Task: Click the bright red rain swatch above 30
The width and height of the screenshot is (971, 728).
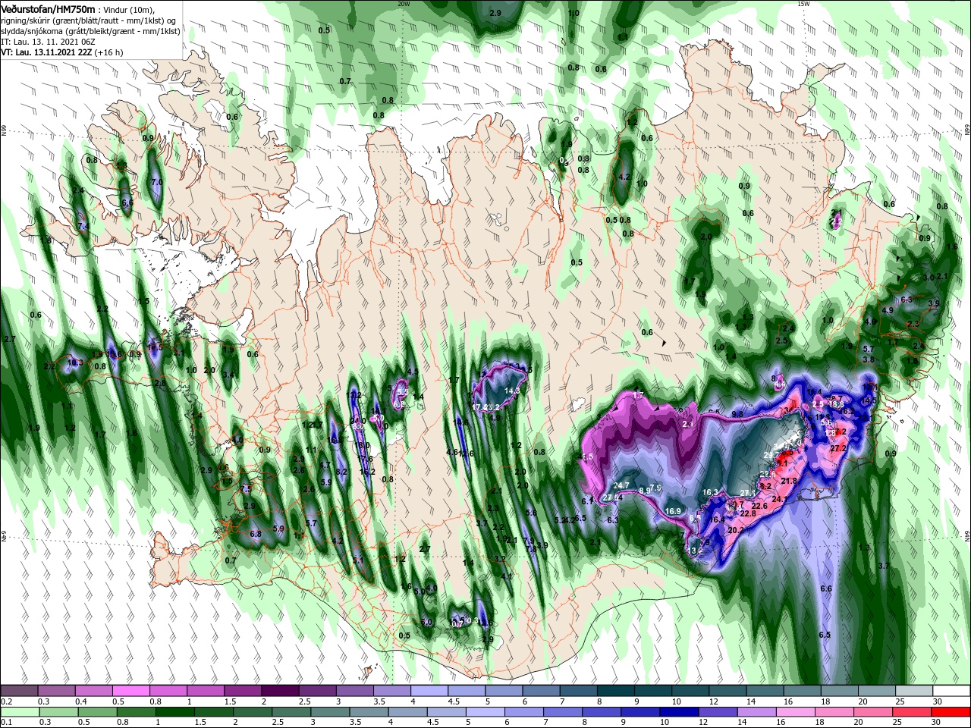Action: 951,712
